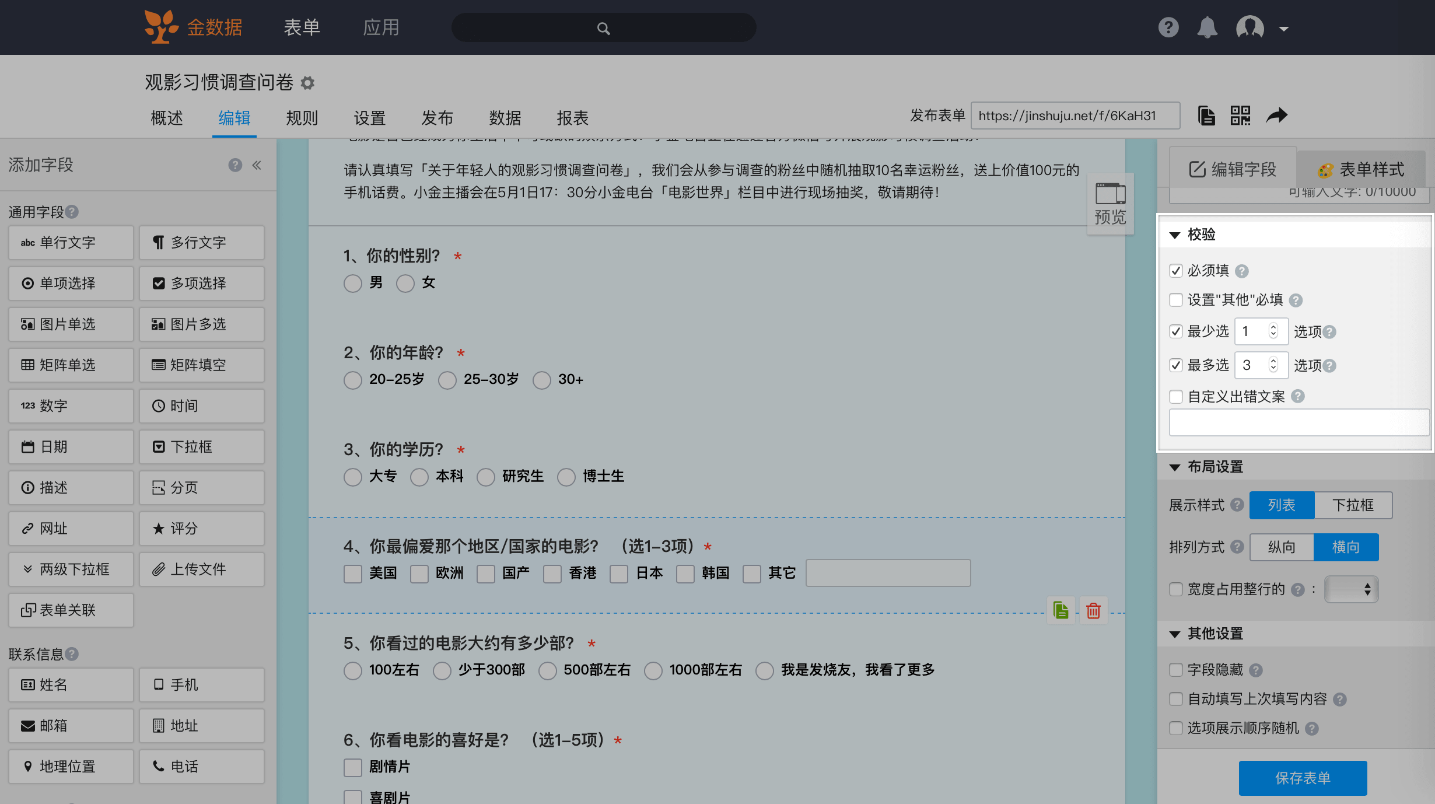The height and width of the screenshot is (804, 1435).
Task: Copy the published form link icon
Action: (x=1206, y=116)
